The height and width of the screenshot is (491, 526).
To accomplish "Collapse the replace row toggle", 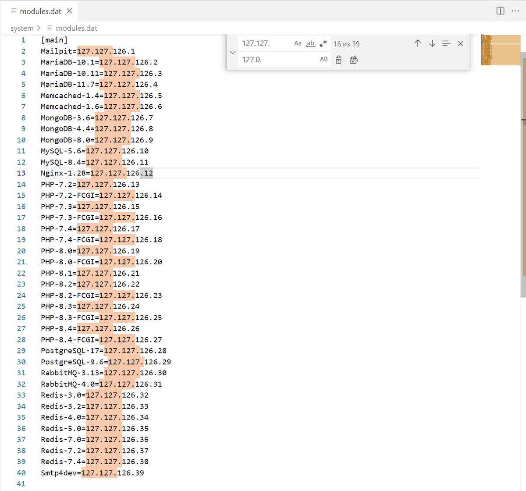I will pos(232,52).
